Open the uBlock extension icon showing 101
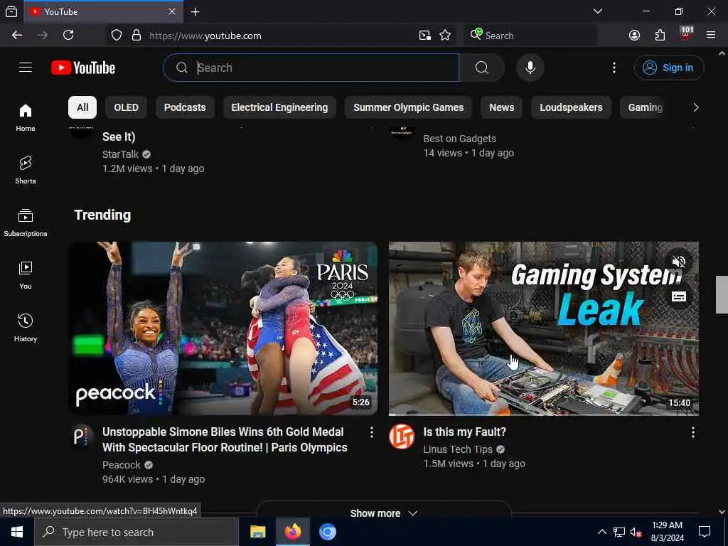Image resolution: width=728 pixels, height=546 pixels. pyautogui.click(x=686, y=34)
